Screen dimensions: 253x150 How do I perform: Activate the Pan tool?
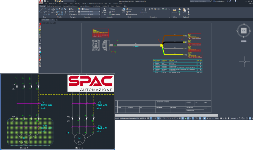point(71,9)
